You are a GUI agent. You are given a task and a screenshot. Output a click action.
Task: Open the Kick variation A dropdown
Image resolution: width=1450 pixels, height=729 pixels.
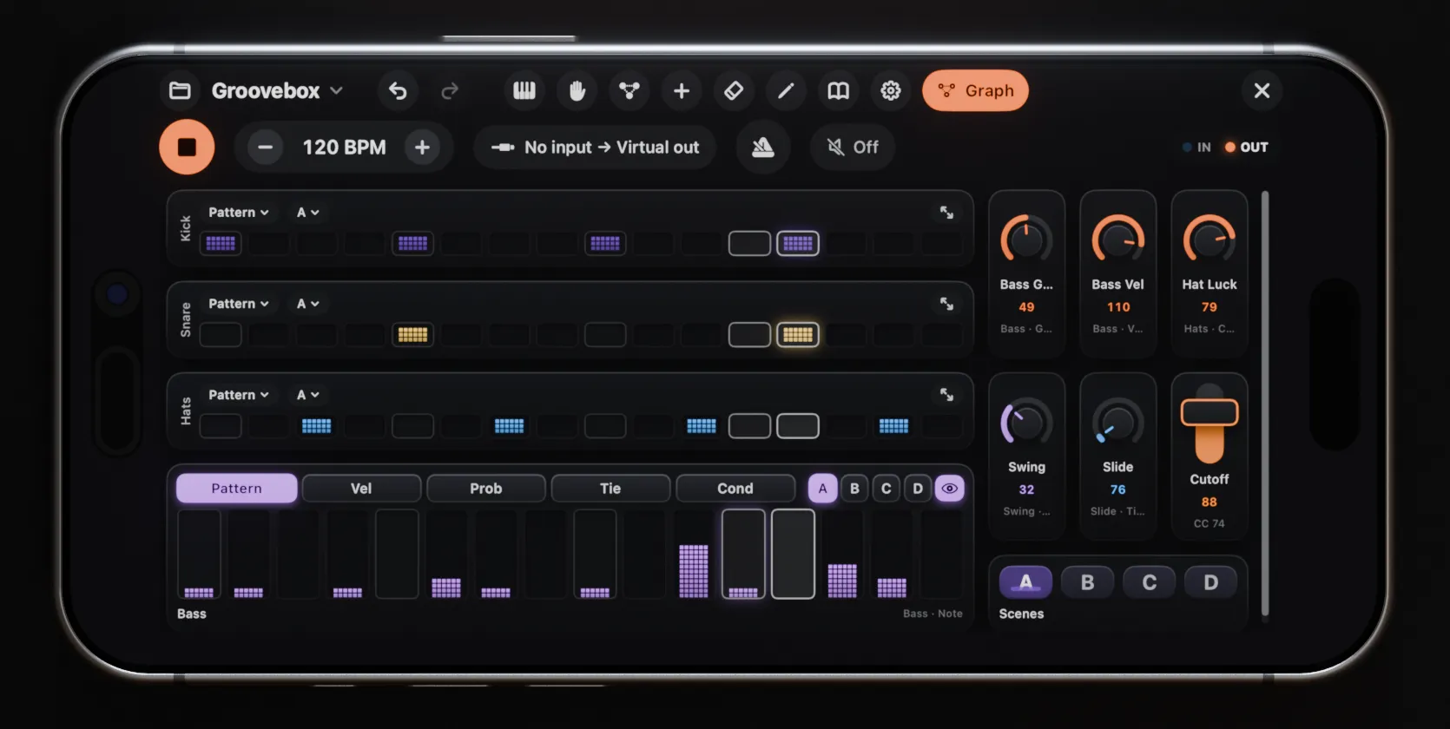tap(308, 213)
